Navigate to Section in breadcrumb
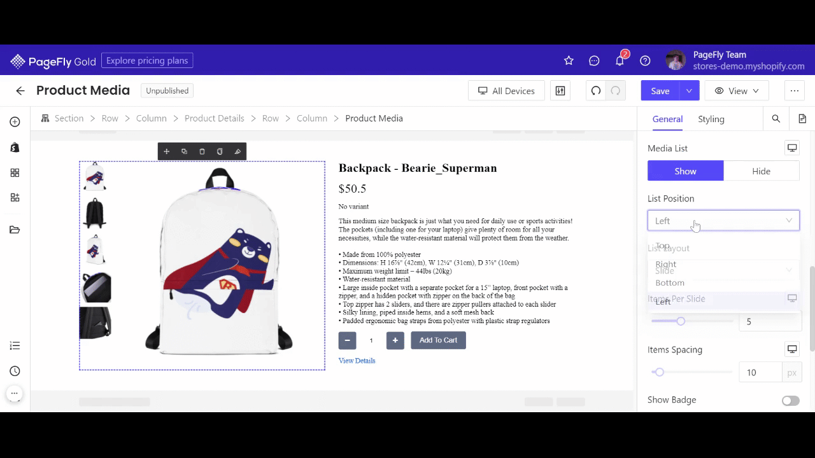The image size is (815, 458). pos(69,118)
